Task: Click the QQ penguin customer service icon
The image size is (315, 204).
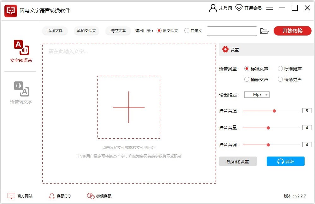Action: [52, 196]
